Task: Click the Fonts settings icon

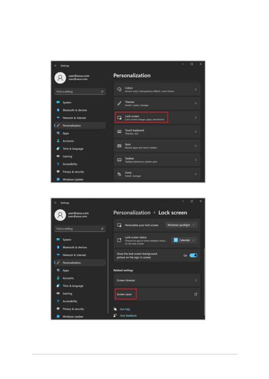Action: tap(119, 174)
